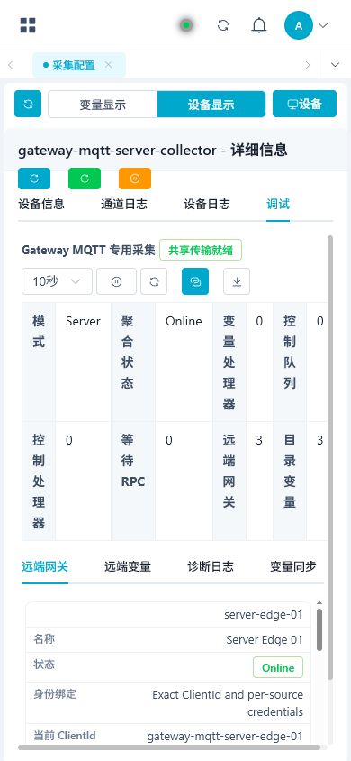Pause auto refresh in debug toolbar

tap(116, 281)
